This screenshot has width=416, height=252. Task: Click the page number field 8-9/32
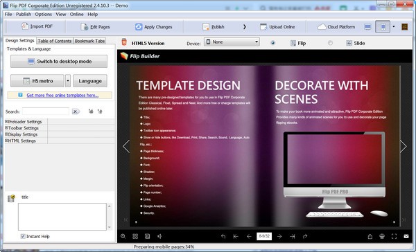pos(264,236)
